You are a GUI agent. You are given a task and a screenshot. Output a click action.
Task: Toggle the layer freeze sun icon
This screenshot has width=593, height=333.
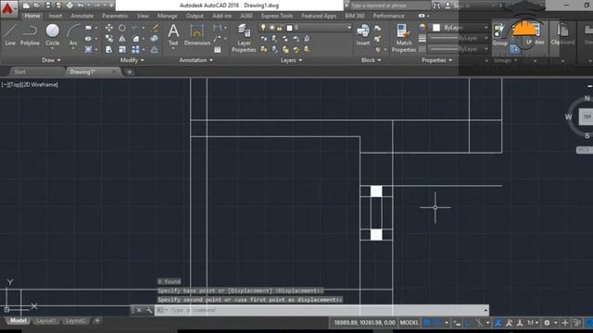271,28
